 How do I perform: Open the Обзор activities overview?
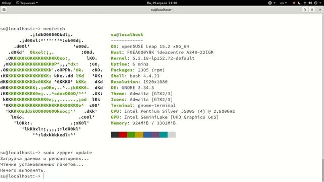click(x=7, y=3)
